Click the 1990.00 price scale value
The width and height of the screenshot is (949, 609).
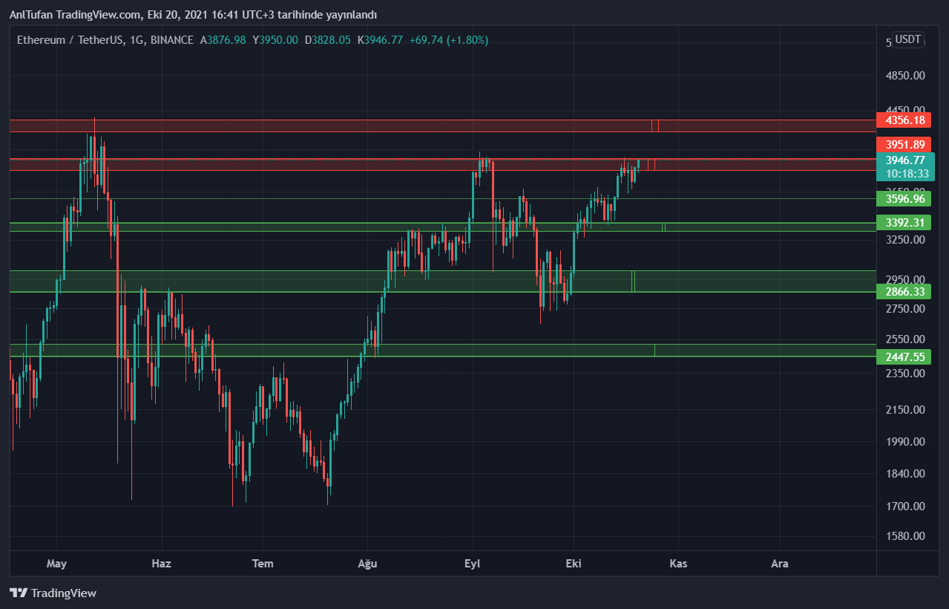pos(905,442)
